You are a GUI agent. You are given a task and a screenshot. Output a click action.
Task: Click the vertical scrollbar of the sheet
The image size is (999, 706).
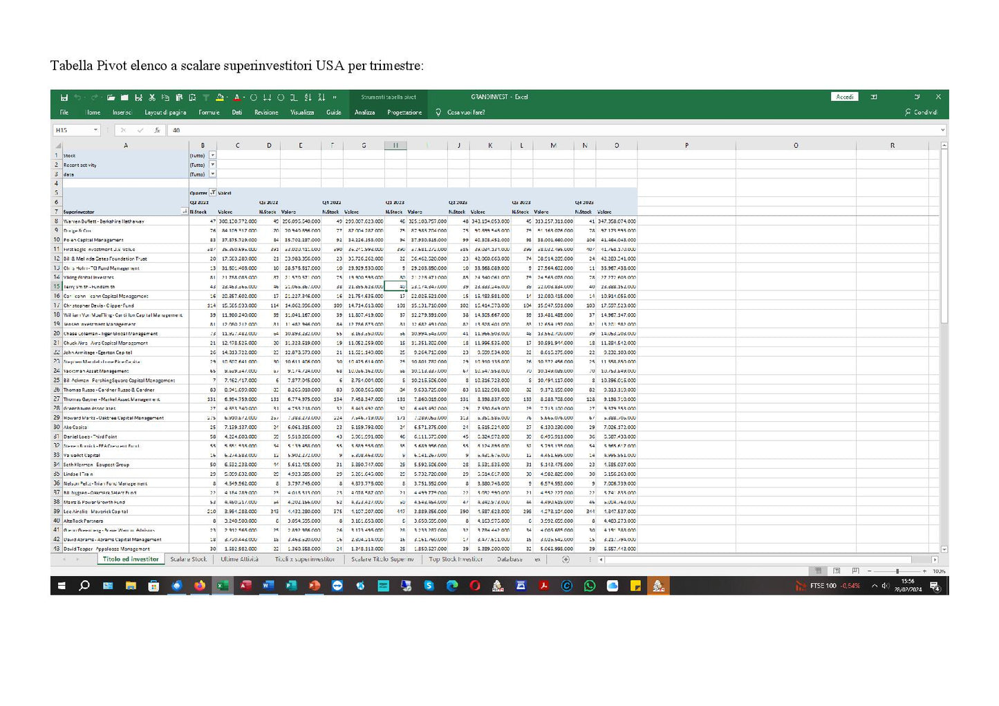944,346
